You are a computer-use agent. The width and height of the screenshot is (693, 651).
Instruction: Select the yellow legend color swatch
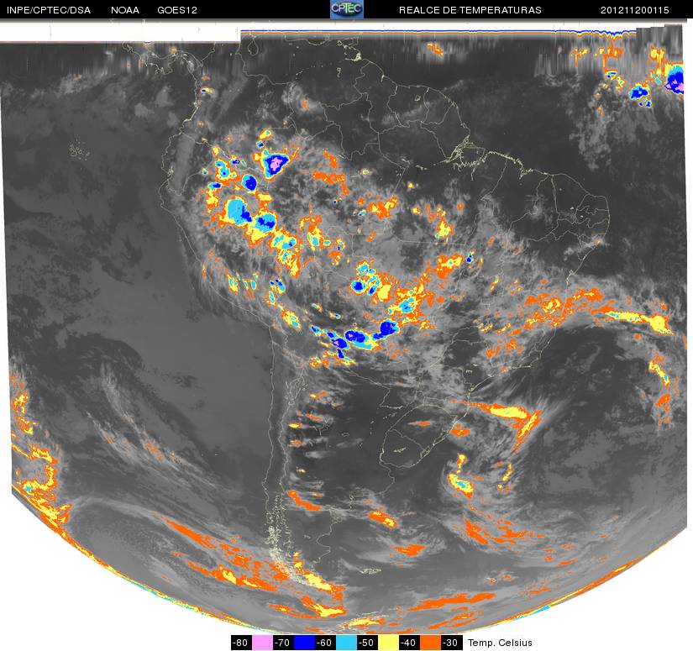(x=388, y=643)
